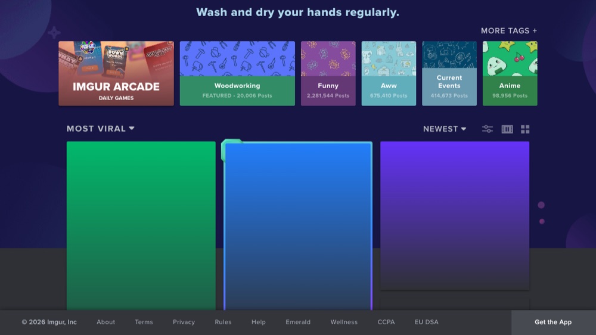Screen dimensions: 596x335
Task: Open the Woodworking featured tag
Action: point(237,73)
